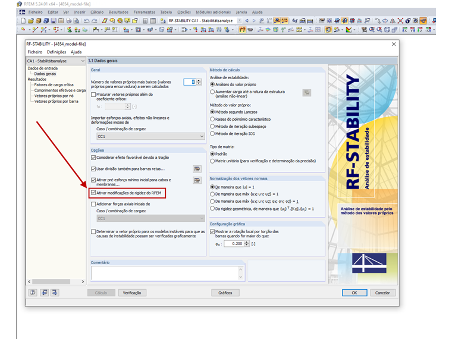Click the new node icon in second toolbar
452x339 pixels.
pos(23,30)
